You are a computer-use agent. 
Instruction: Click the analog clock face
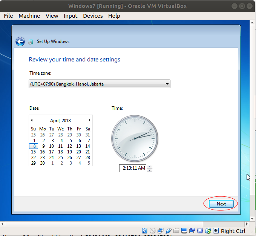[135, 139]
